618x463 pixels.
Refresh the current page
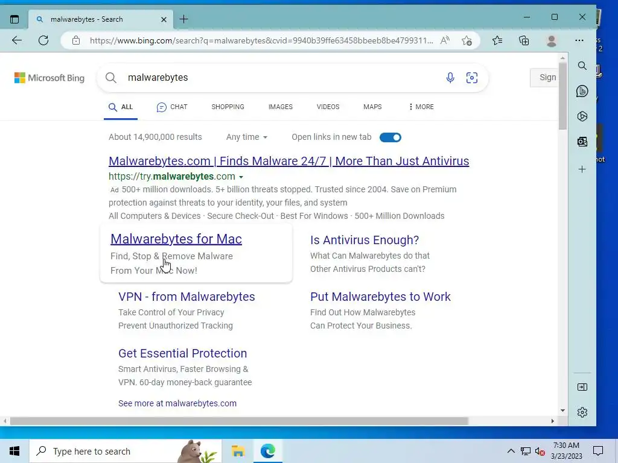(43, 40)
